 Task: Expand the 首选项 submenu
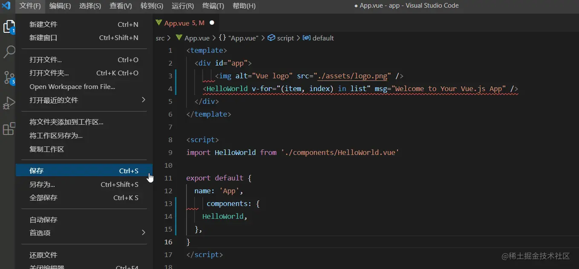[84, 233]
